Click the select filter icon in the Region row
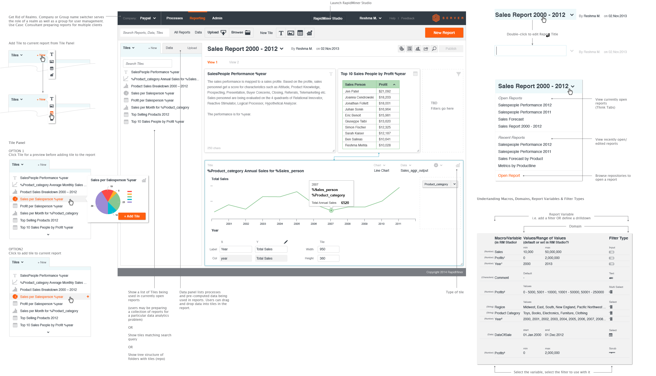This screenshot has width=656, height=376. [611, 307]
